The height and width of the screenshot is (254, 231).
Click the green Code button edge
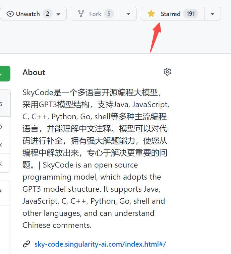click(x=5, y=73)
